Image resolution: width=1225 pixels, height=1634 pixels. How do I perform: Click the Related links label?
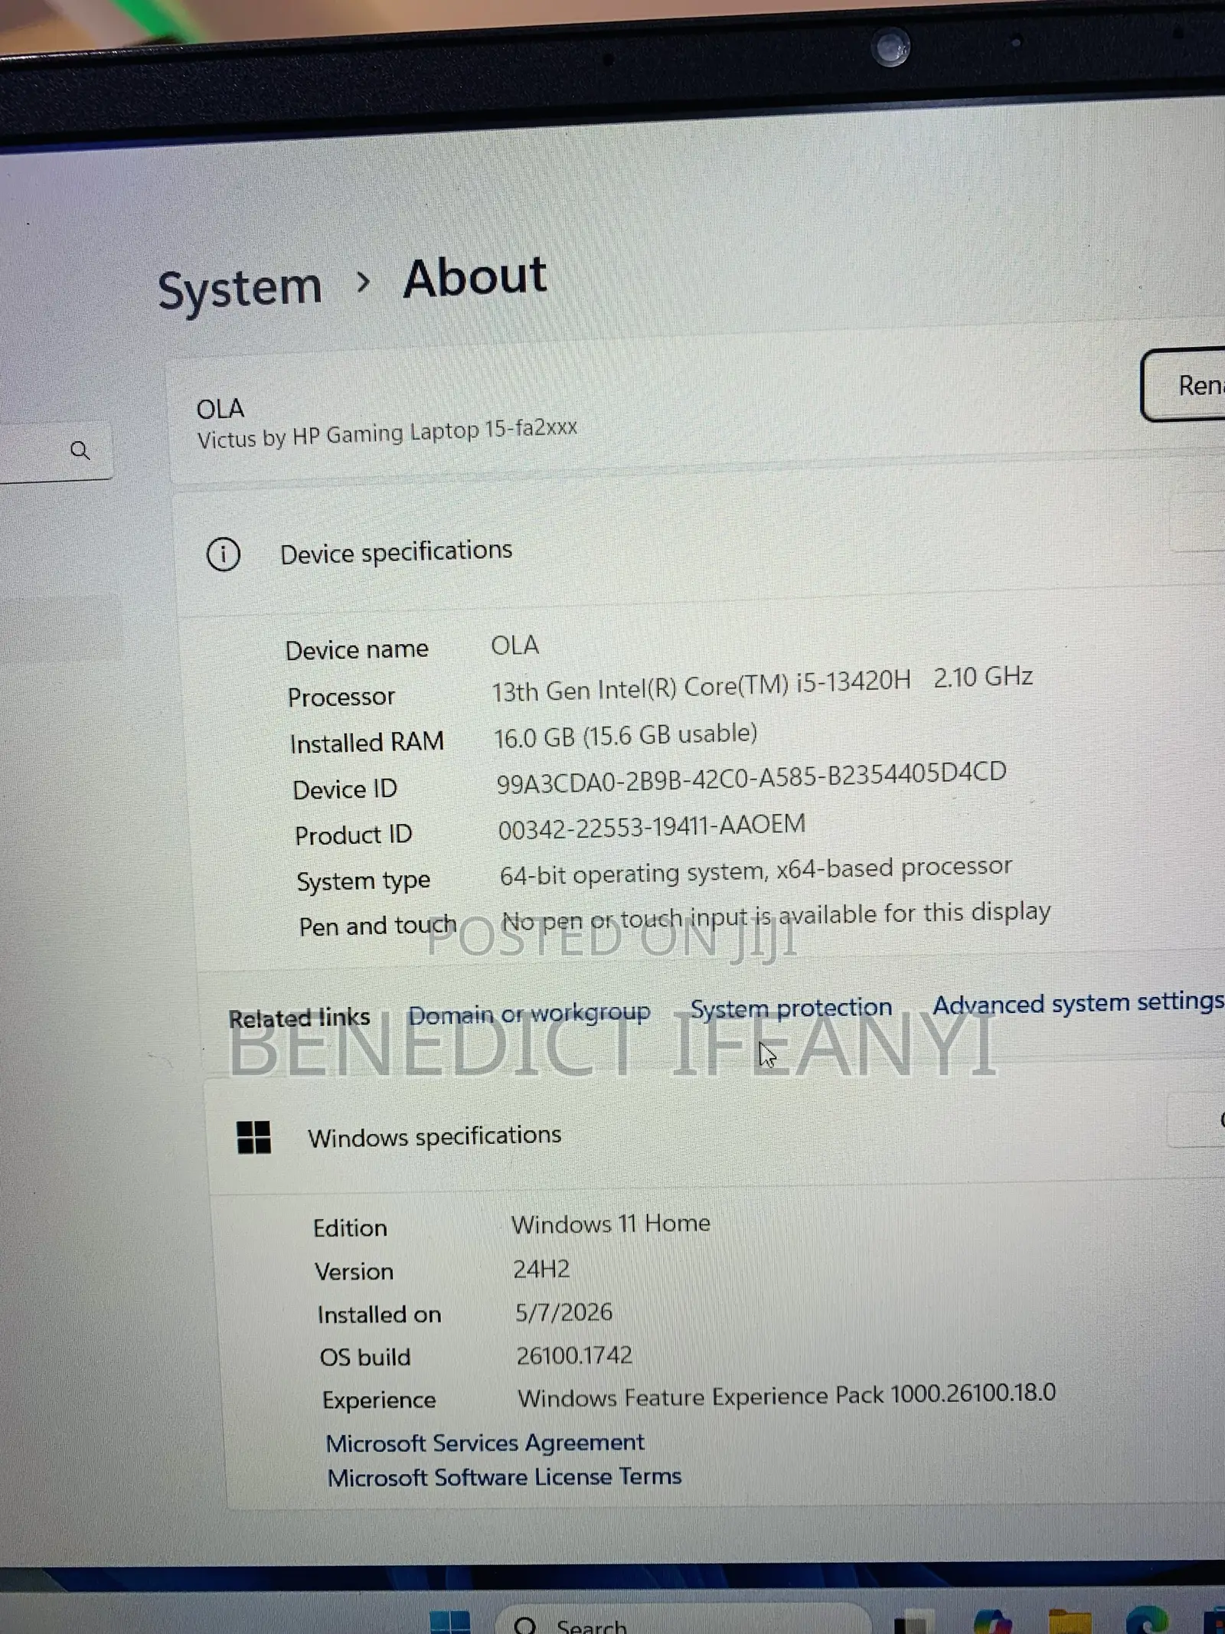click(299, 1018)
